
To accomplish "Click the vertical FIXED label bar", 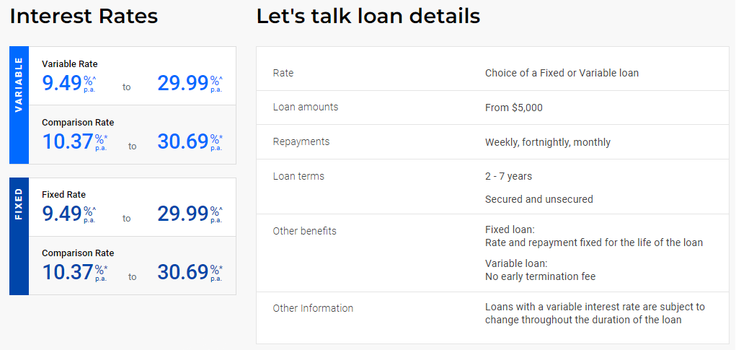I will coord(19,236).
